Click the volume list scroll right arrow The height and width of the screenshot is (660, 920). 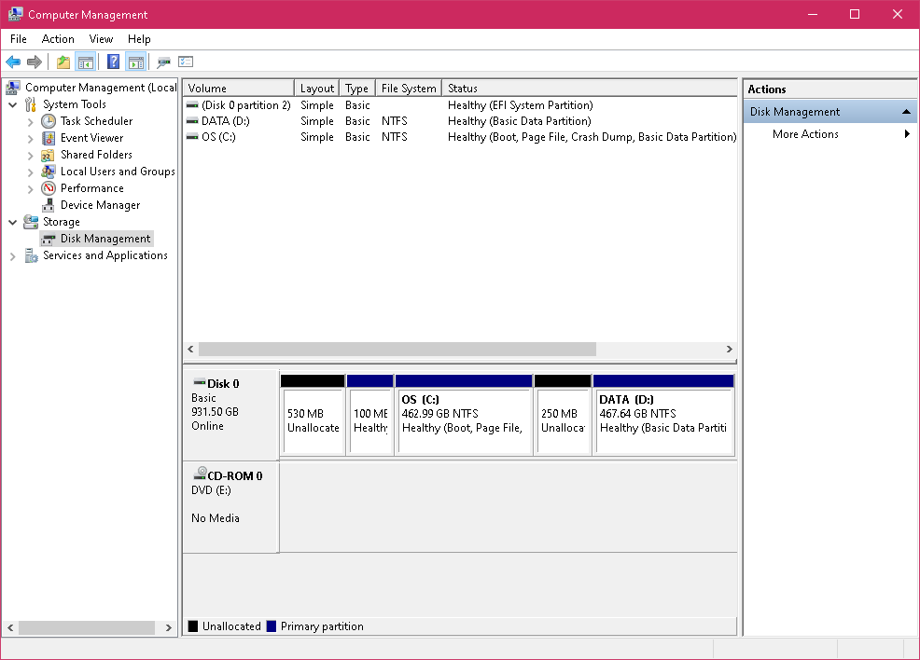click(x=730, y=350)
